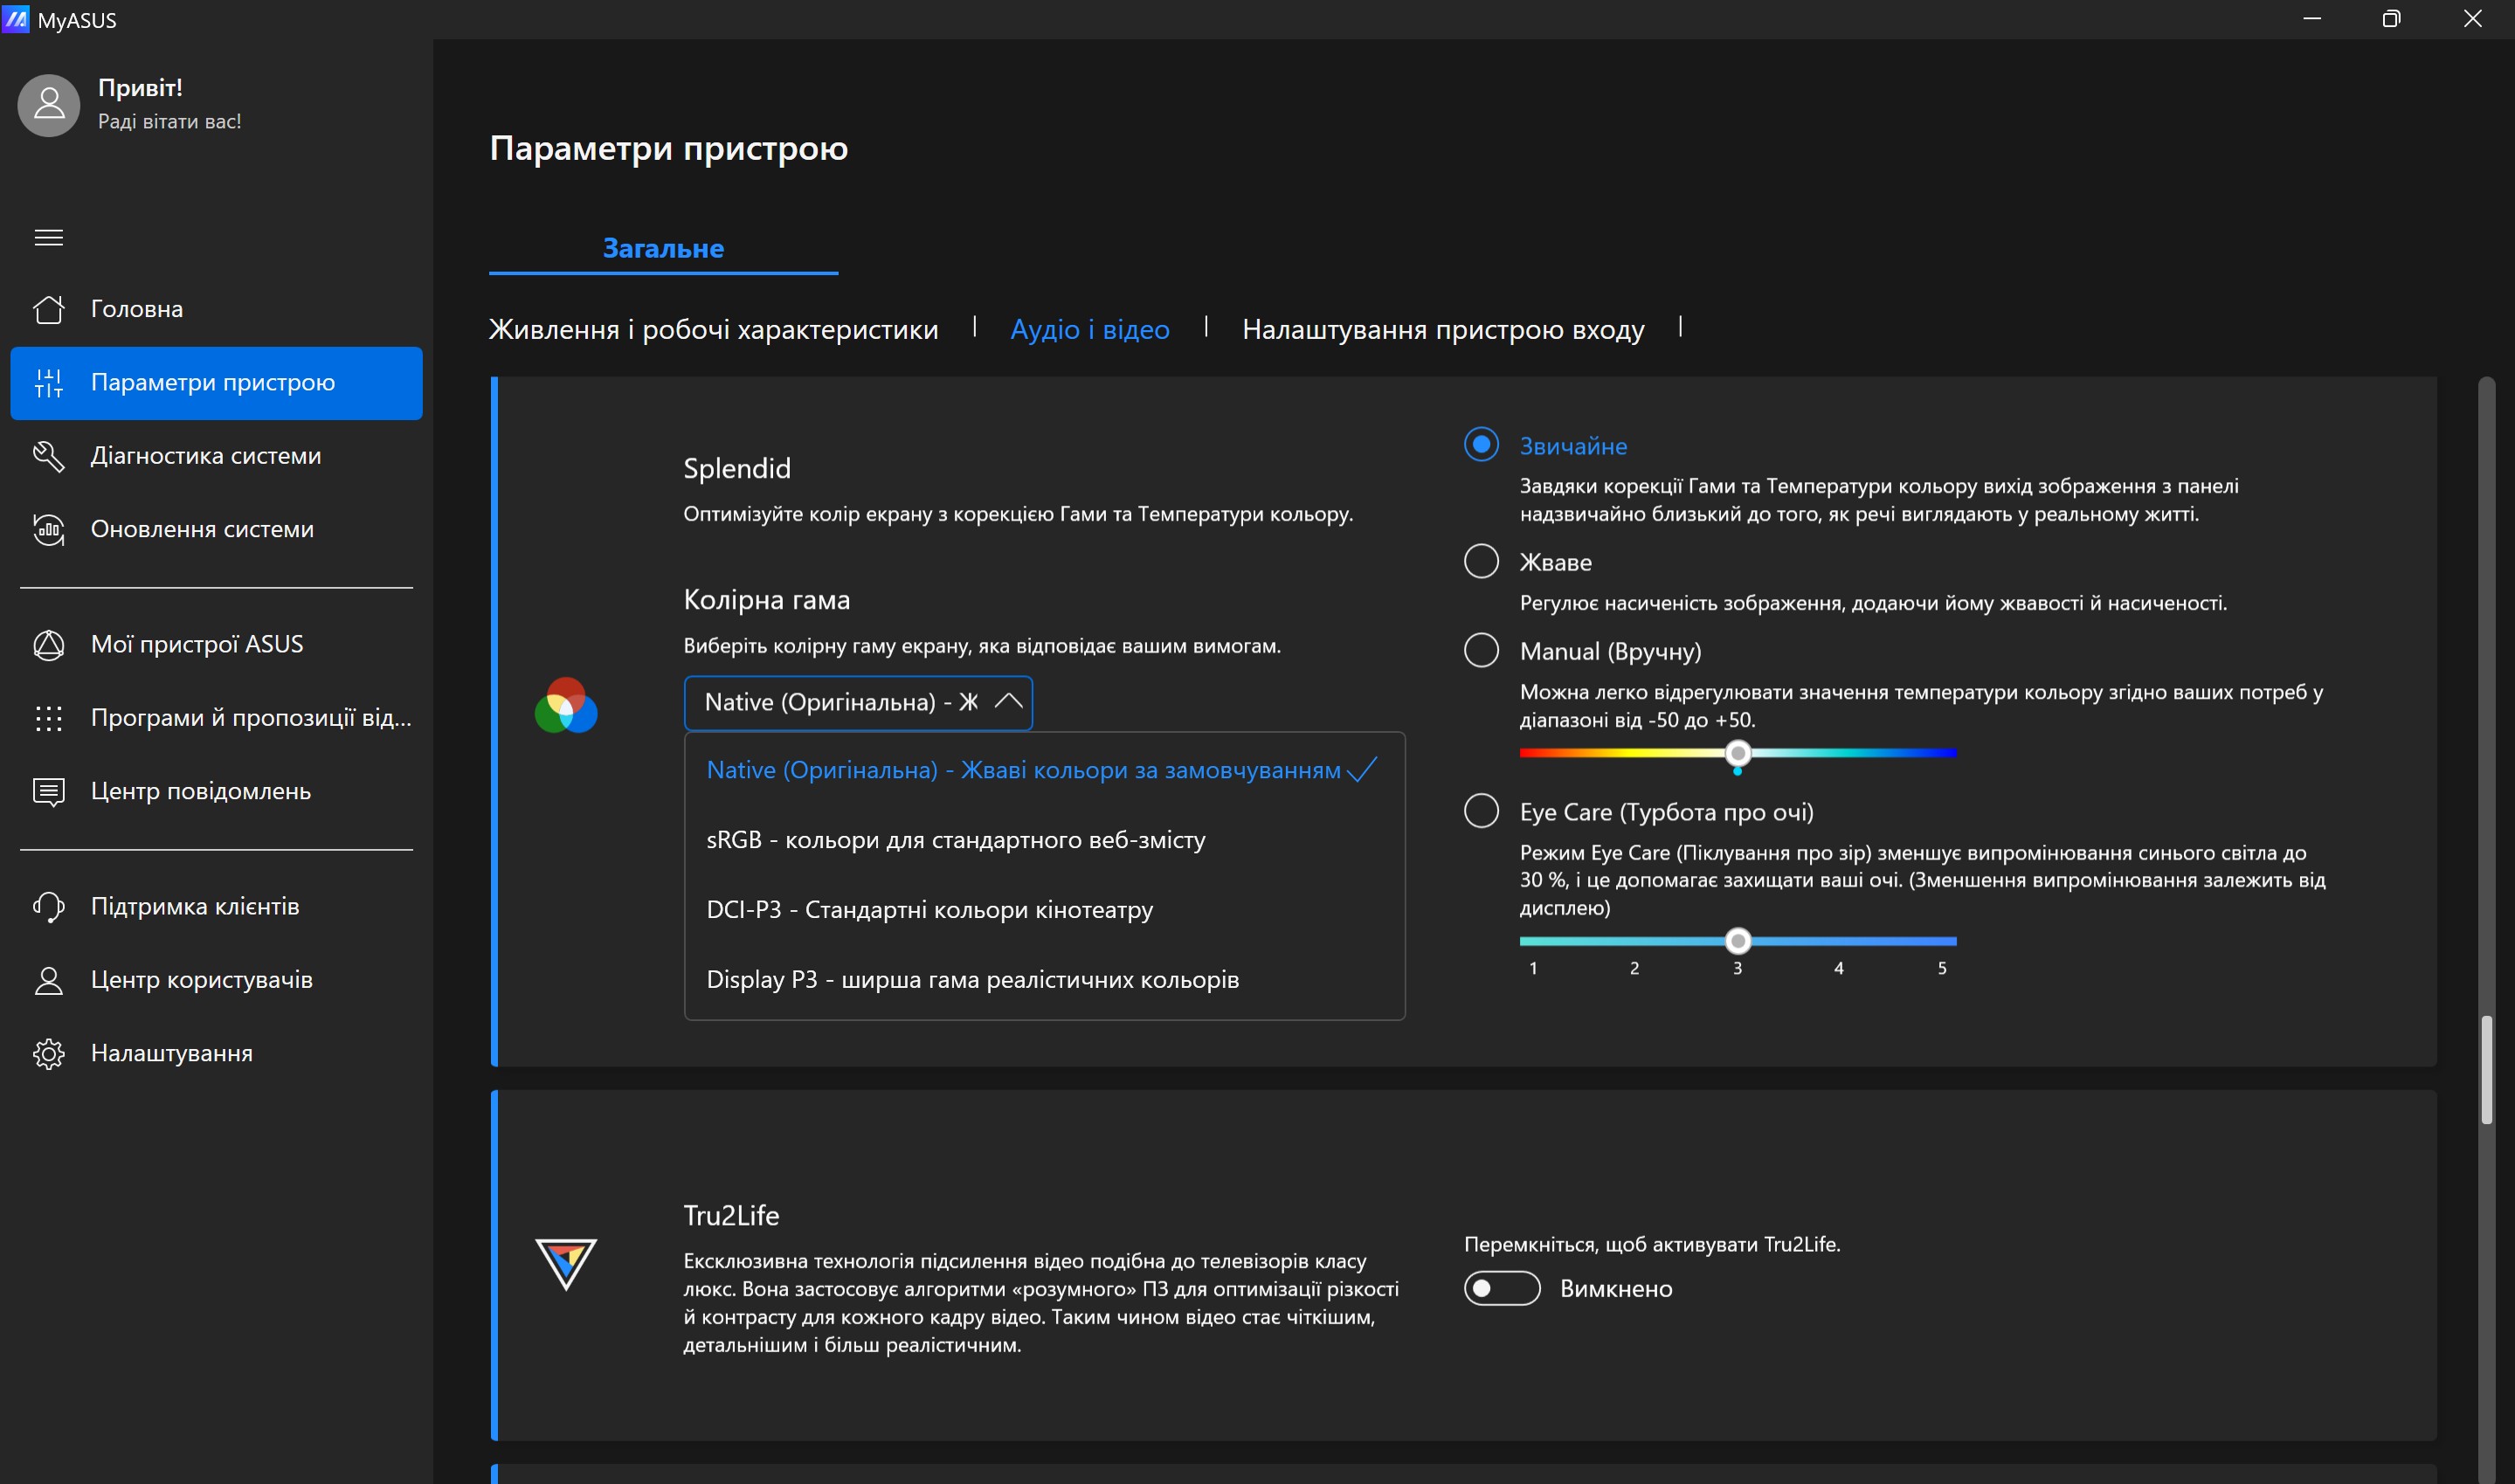Screen dimensions: 2515x1484
Task: Click the Центр повідомлень message icon
Action: coord(48,791)
